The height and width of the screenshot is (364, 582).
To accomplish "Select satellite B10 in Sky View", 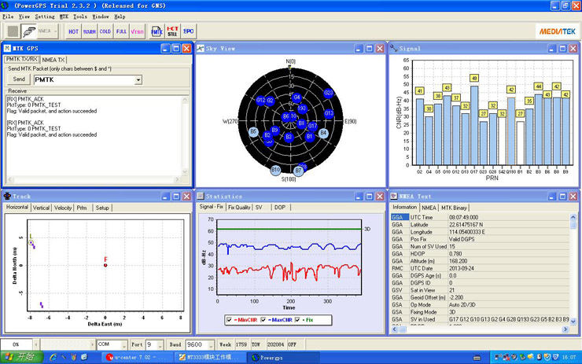I will click(x=275, y=170).
